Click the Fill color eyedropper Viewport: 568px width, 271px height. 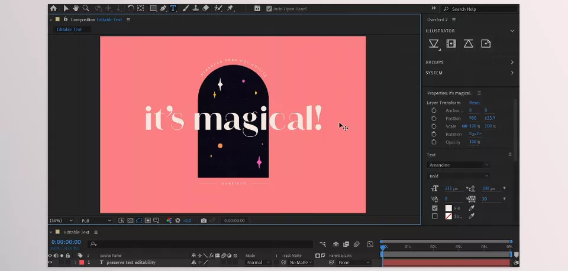(x=472, y=208)
